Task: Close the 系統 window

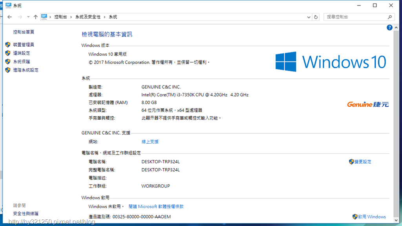Action: point(391,5)
